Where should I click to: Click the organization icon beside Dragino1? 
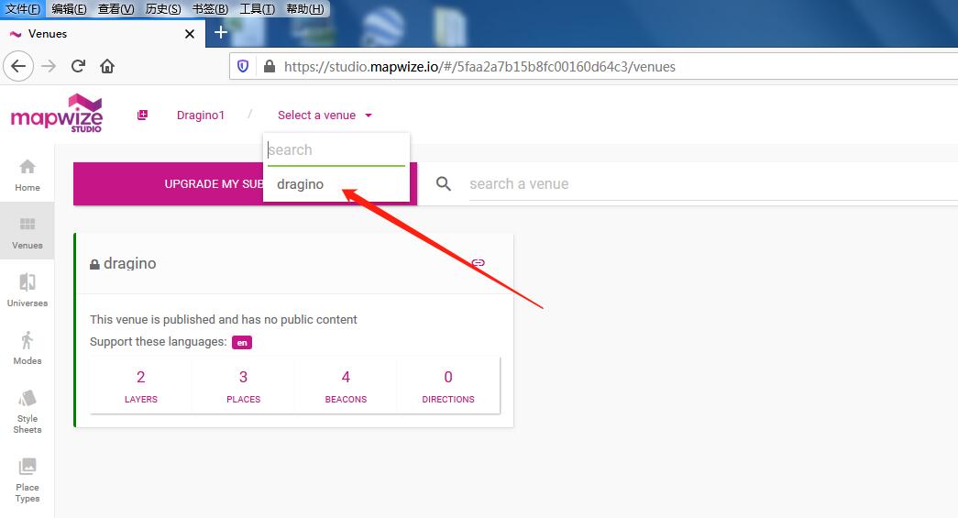coord(142,115)
